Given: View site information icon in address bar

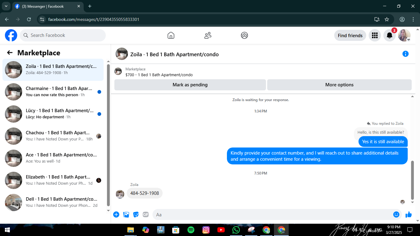Looking at the screenshot, I should pos(42,19).
